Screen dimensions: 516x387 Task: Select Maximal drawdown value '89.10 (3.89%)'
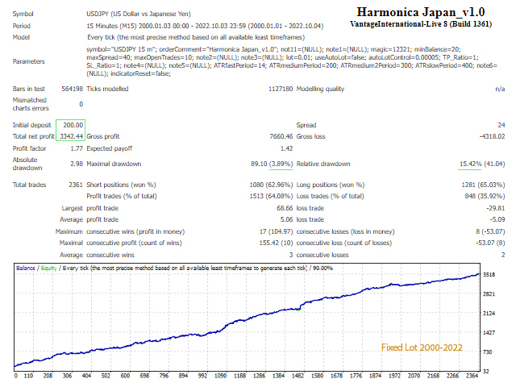tap(272, 164)
